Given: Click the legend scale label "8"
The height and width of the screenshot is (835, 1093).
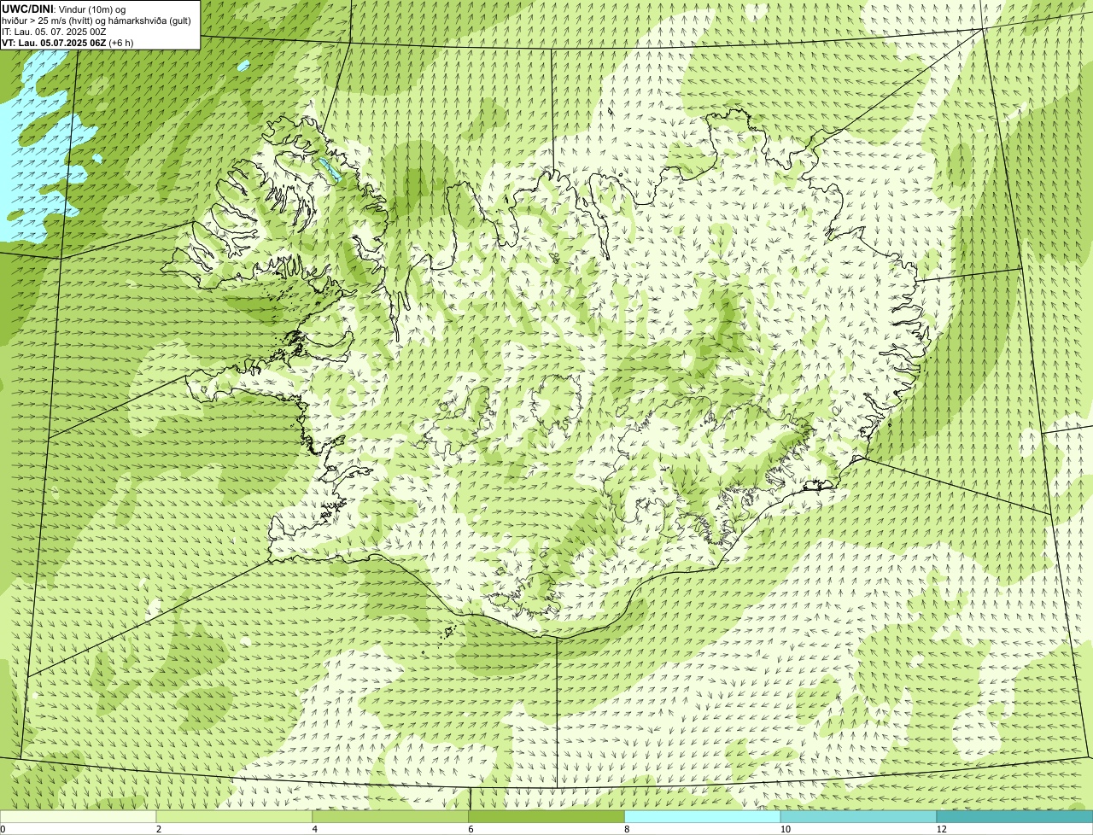Looking at the screenshot, I should pyautogui.click(x=626, y=829).
